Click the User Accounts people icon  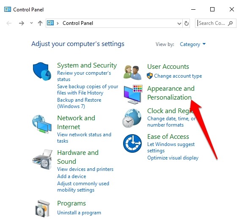click(x=132, y=73)
